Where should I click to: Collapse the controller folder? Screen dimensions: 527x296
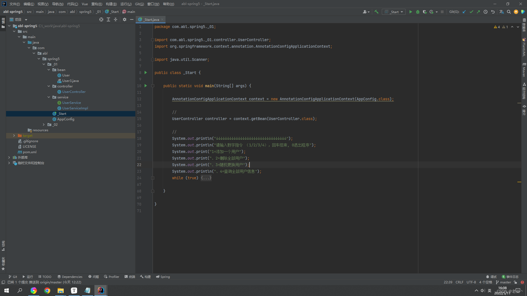49,86
